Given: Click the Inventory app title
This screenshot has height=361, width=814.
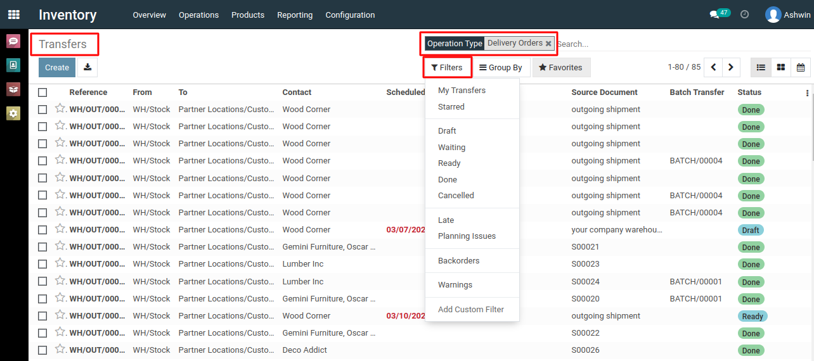Looking at the screenshot, I should coord(68,15).
